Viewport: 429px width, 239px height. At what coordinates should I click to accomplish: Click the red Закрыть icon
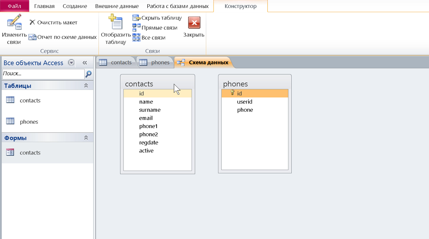coord(194,23)
